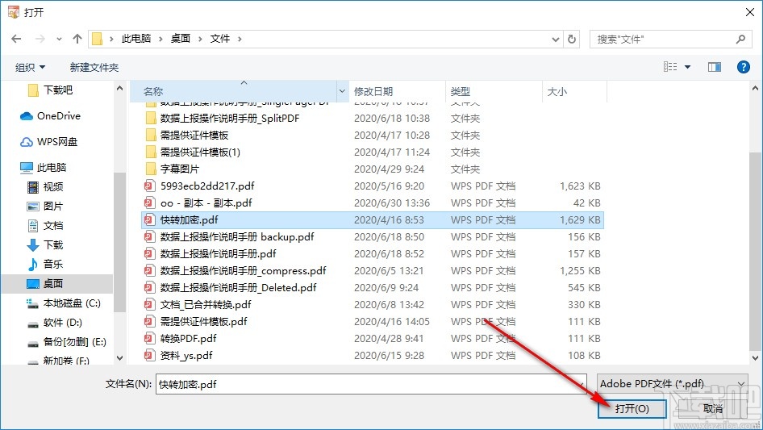Click the search magnifier icon

coord(740,39)
